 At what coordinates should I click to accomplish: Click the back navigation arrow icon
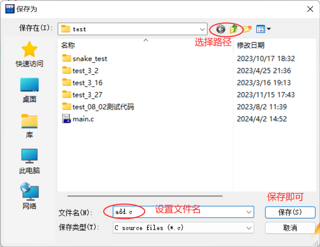point(220,29)
